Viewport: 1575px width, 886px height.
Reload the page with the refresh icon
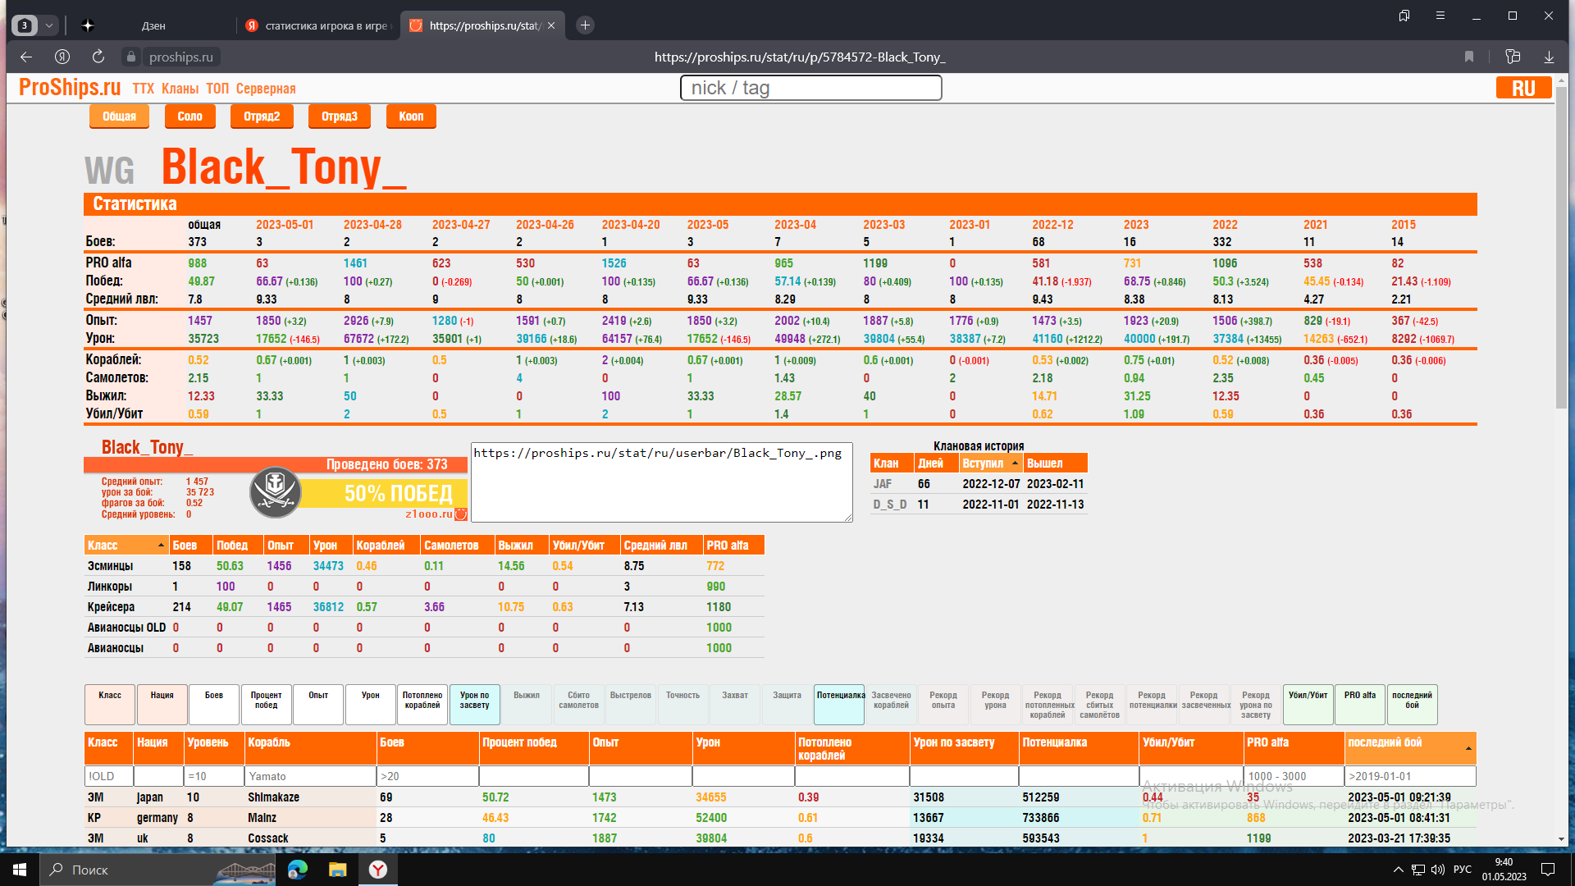98,57
